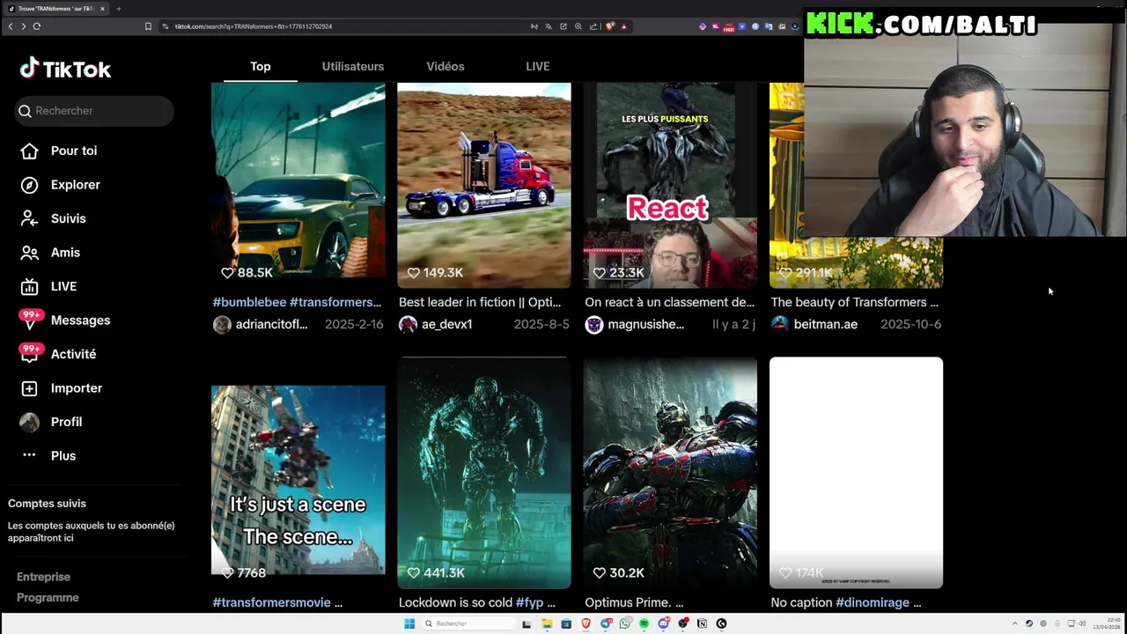
Task: Click the #dinomirage hashtag link
Action: (873, 602)
